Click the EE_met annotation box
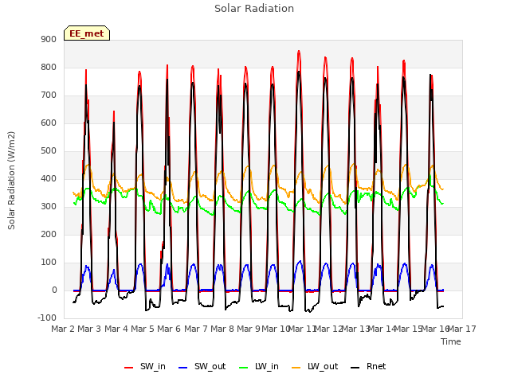The height and width of the screenshot is (382, 510). (x=87, y=33)
